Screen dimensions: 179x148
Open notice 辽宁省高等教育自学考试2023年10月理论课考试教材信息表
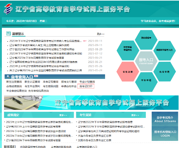43,62
